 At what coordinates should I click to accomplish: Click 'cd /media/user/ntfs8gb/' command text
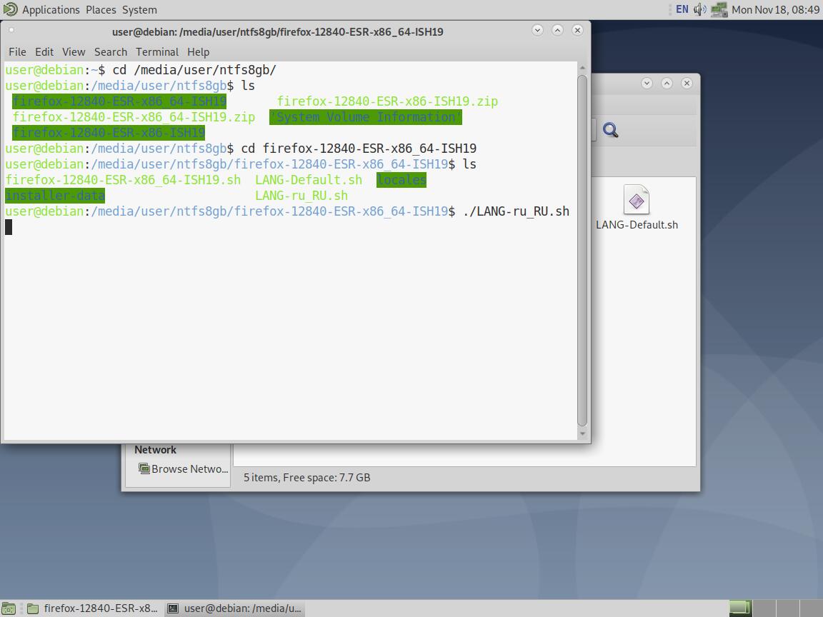click(194, 70)
